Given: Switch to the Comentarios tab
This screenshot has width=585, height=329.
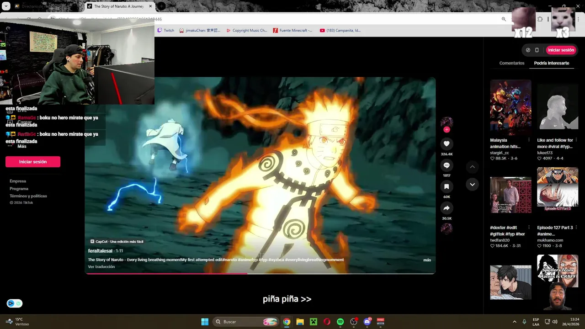Looking at the screenshot, I should coord(512,63).
